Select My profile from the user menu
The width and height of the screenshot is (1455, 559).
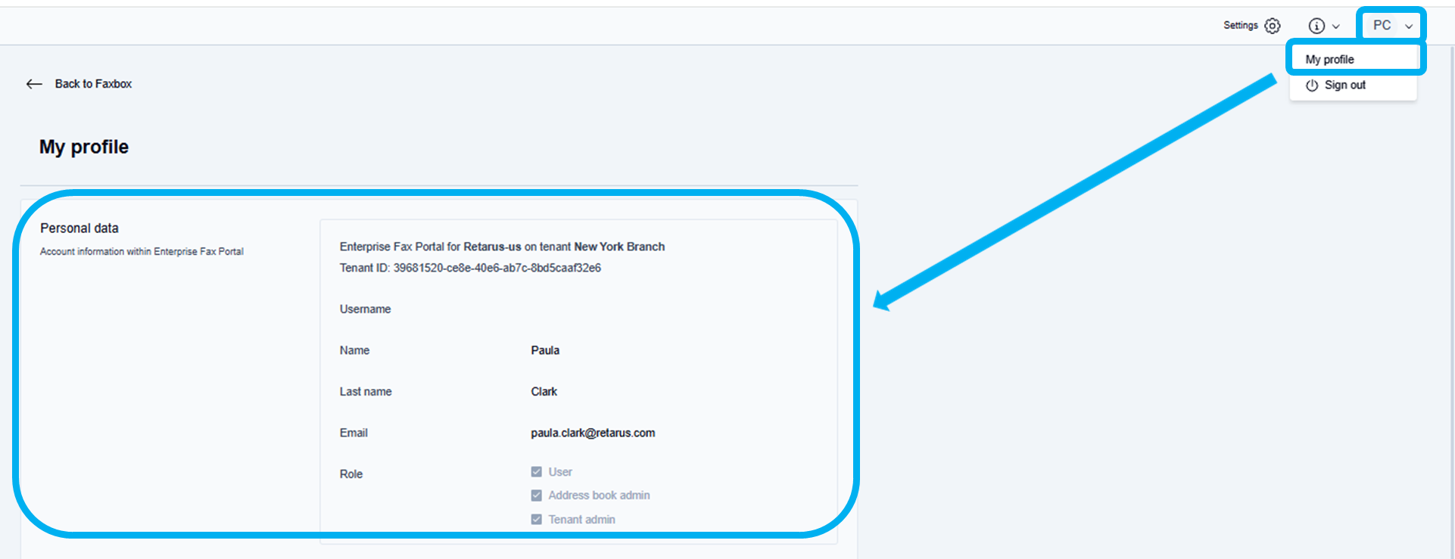click(x=1329, y=60)
